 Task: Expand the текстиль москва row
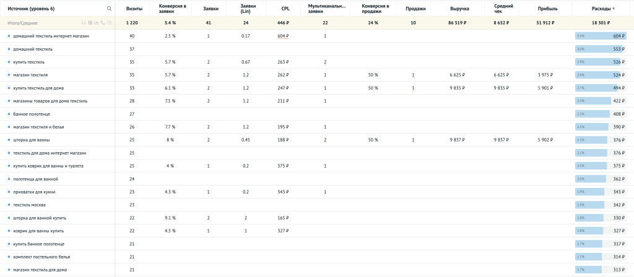[x=9, y=205]
